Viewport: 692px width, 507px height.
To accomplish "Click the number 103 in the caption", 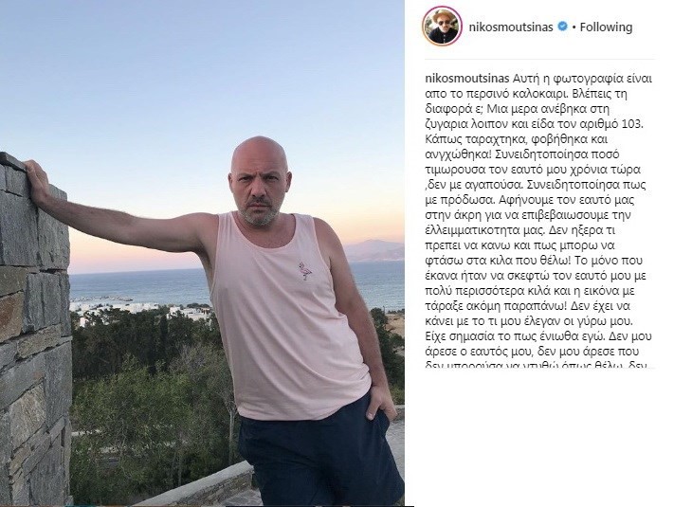I will coord(632,124).
